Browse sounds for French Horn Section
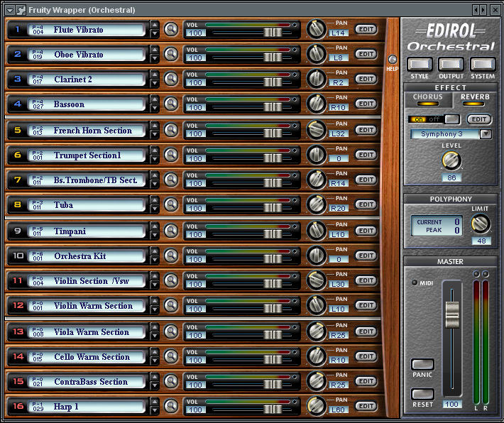 pyautogui.click(x=171, y=130)
